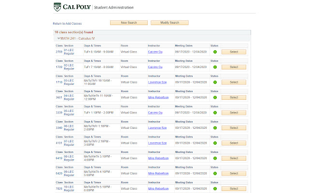
Task: Open section 10-LEC Regular link
Action: (69, 189)
